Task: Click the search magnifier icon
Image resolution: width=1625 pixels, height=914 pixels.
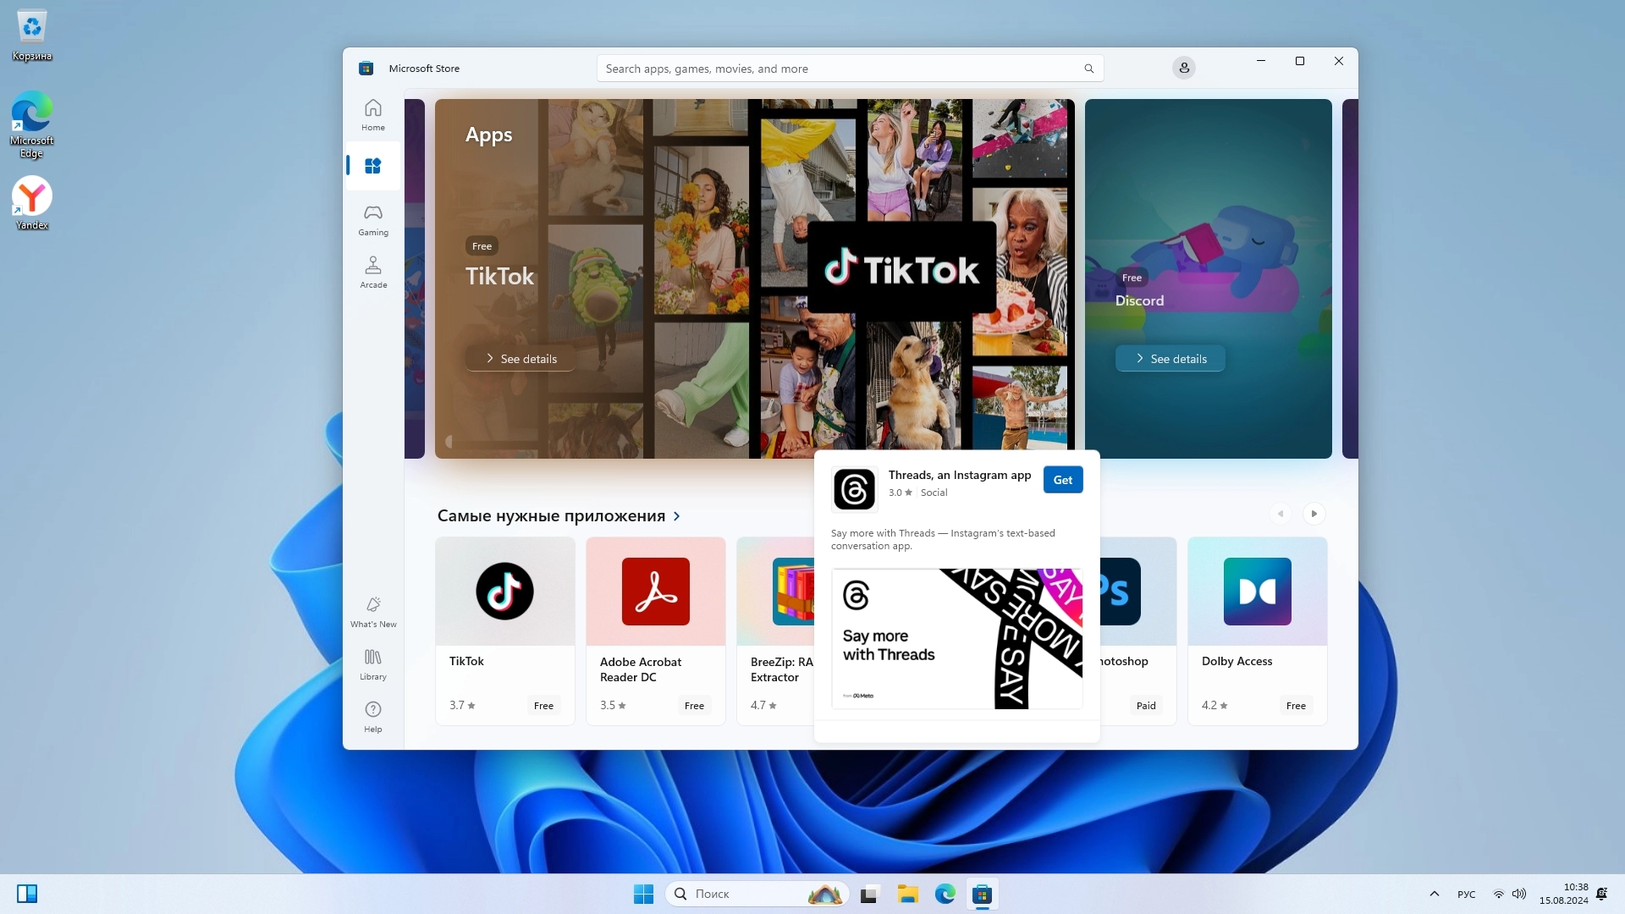Action: (1088, 69)
